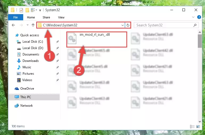This screenshot has width=205, height=135.
Task: Expand the ribbon with the chevron
Action: (x=193, y=17)
